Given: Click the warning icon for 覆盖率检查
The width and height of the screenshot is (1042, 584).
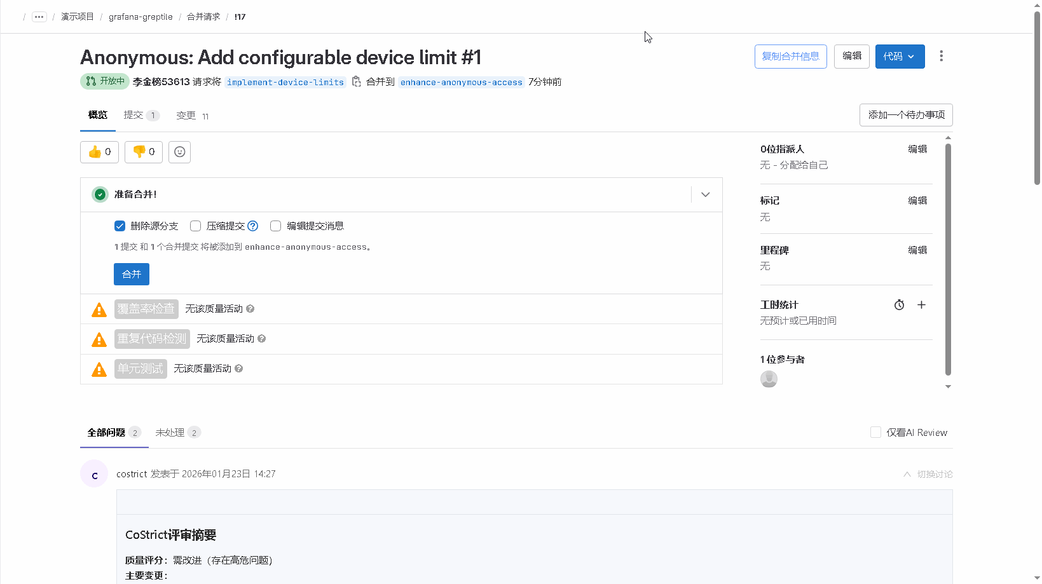Looking at the screenshot, I should click(99, 309).
